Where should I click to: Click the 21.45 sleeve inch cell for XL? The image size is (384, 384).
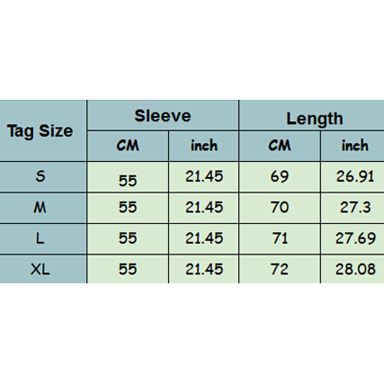pos(204,269)
